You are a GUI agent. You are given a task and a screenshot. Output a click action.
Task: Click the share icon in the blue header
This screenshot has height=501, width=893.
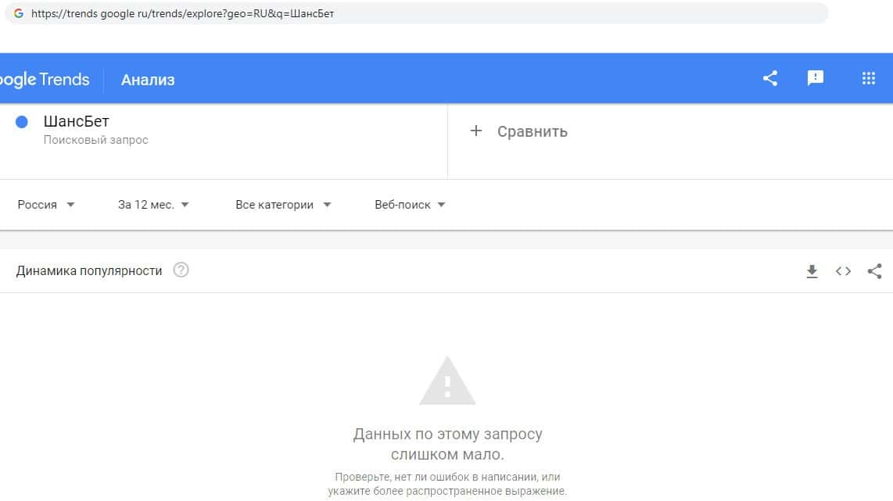point(770,78)
